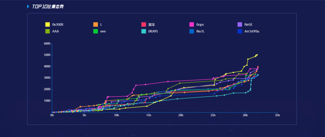Screen dimensions: 325x137
Task: Click the orange L legend swatch
Action: pos(95,25)
